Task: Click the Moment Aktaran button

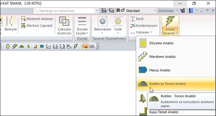Action: click(x=37, y=19)
